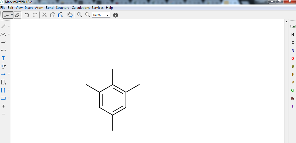Select the blue Text tool

coord(3,58)
